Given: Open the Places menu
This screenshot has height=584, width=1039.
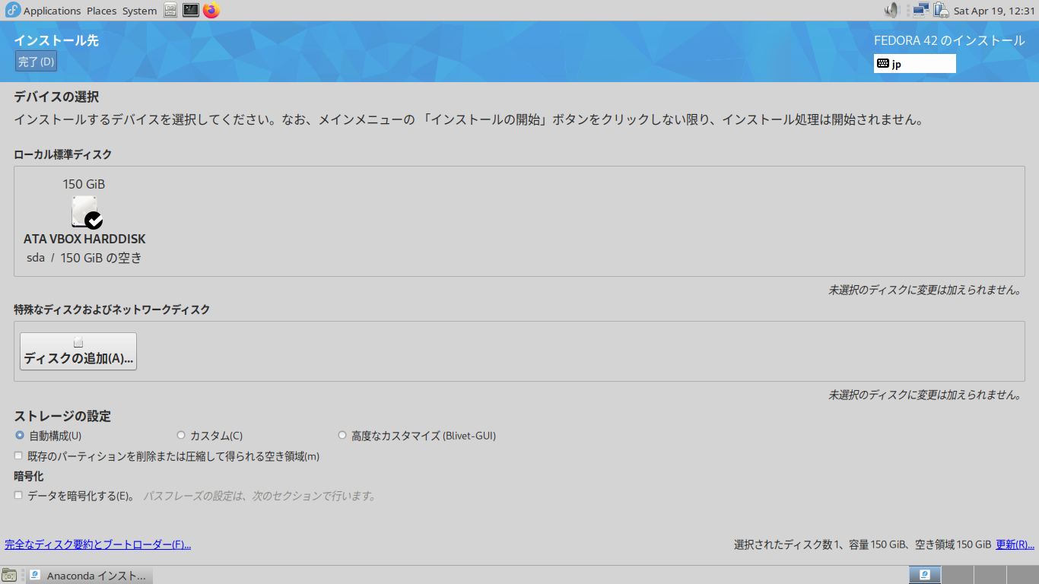Looking at the screenshot, I should (x=102, y=11).
